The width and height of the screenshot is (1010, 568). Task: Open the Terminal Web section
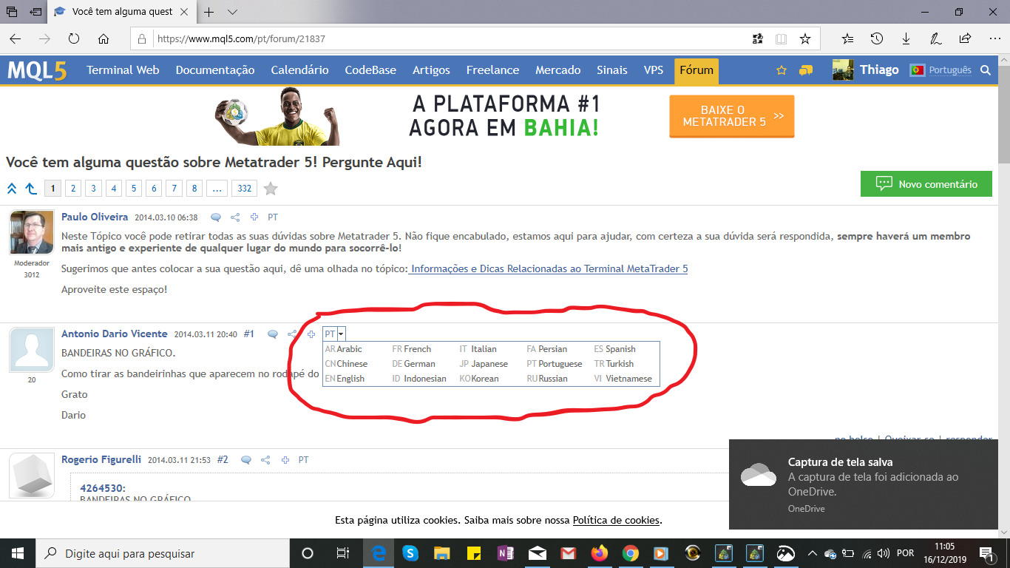(123, 70)
